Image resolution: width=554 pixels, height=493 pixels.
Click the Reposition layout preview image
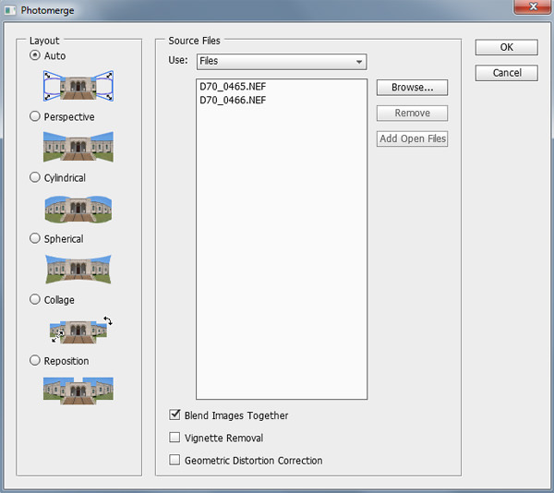pos(78,389)
